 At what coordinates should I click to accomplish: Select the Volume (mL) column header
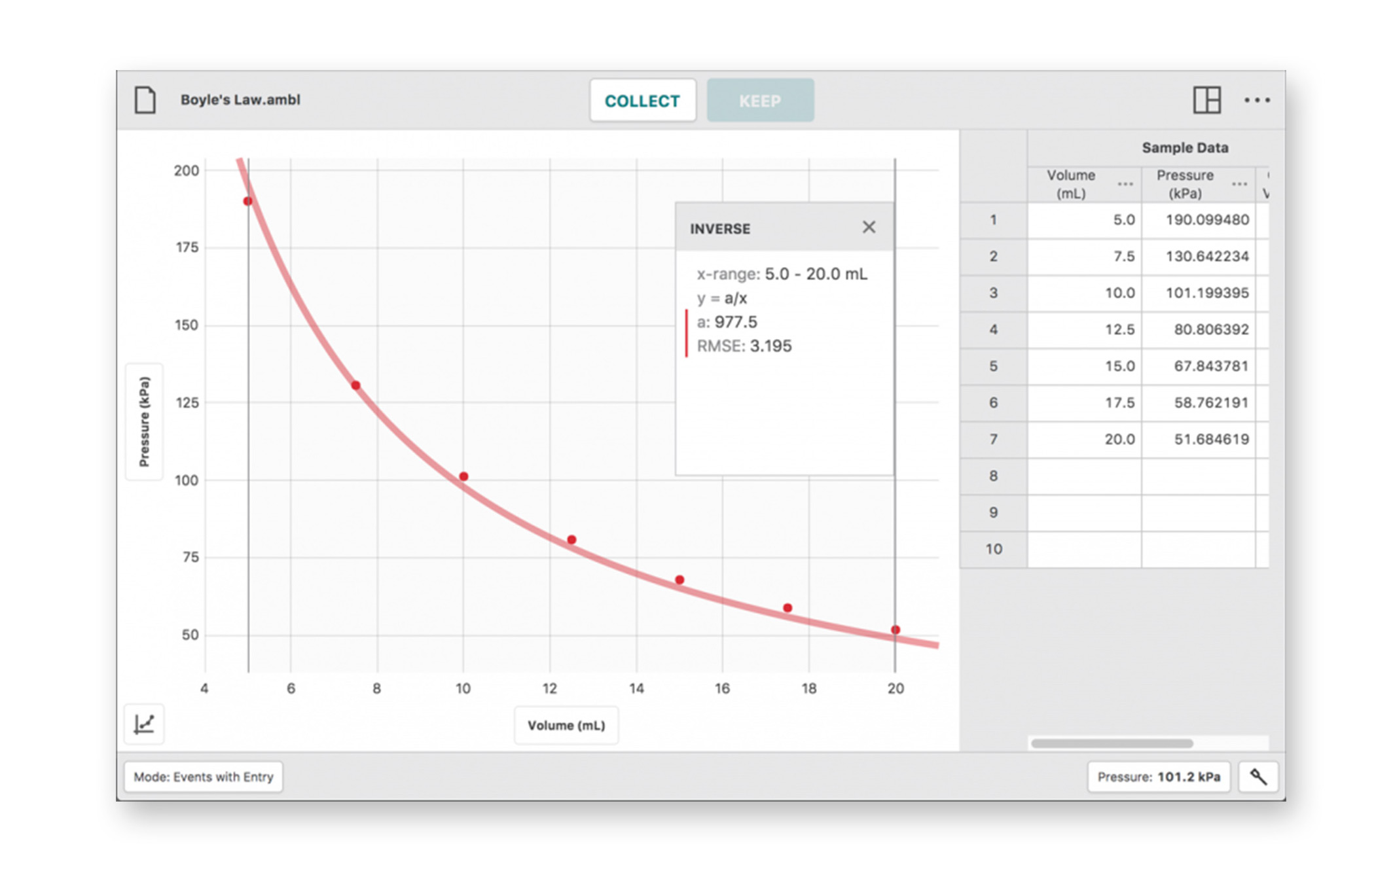coord(1085,185)
